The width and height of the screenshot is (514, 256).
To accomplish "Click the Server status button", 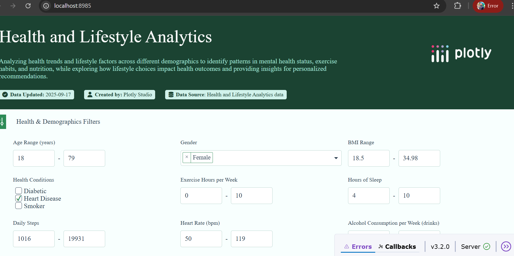I will point(475,246).
